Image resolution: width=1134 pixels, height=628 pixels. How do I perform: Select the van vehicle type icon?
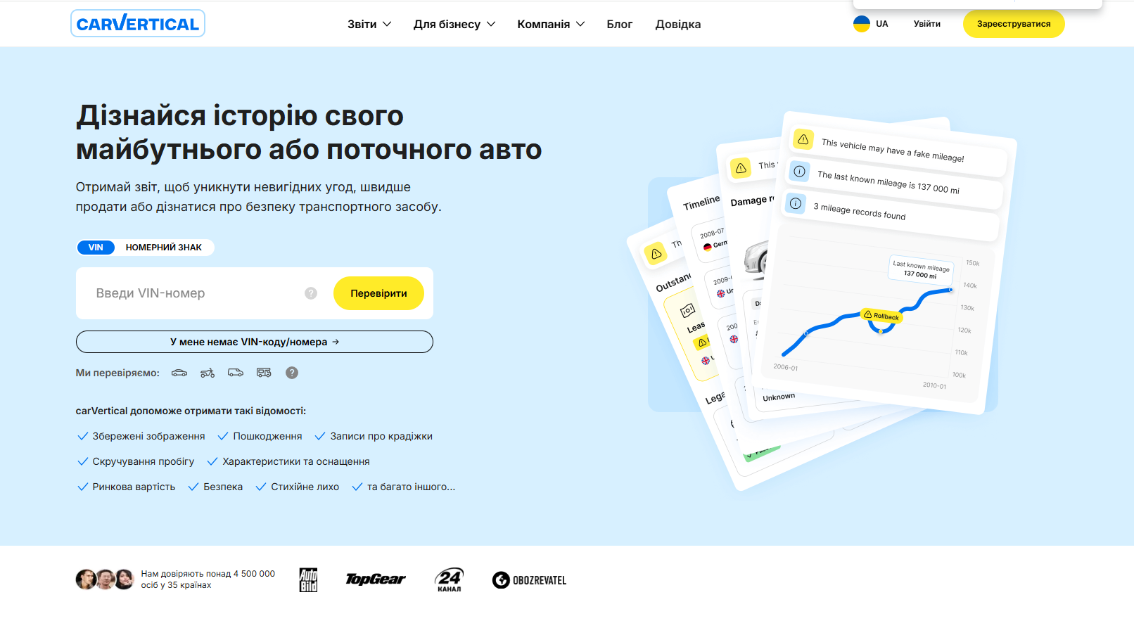click(x=236, y=373)
